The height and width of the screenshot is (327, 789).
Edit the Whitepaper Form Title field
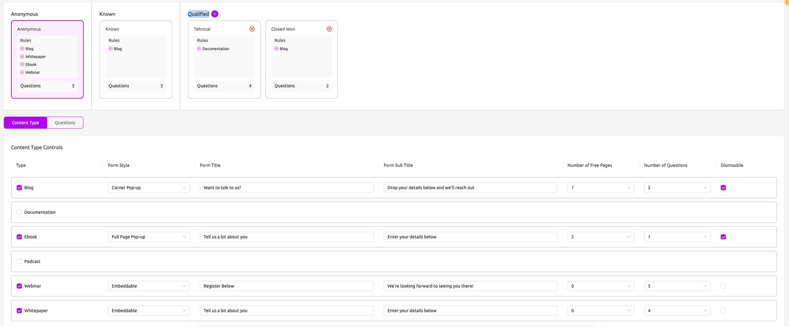[x=286, y=310]
